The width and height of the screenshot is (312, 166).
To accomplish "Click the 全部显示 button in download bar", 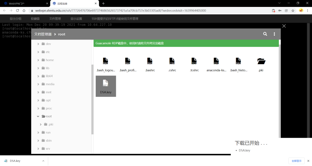I will (x=296, y=161).
